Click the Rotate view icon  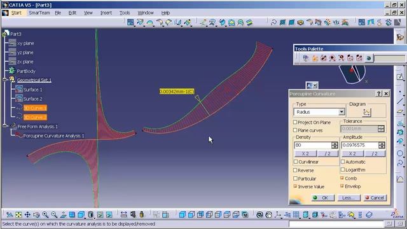pos(36,215)
